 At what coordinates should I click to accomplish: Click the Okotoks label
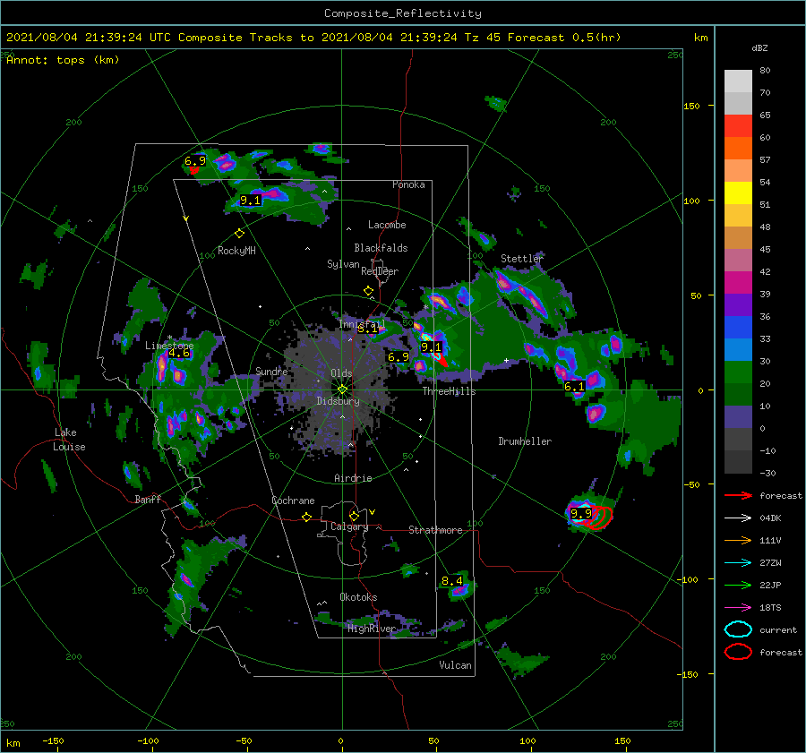(x=358, y=597)
